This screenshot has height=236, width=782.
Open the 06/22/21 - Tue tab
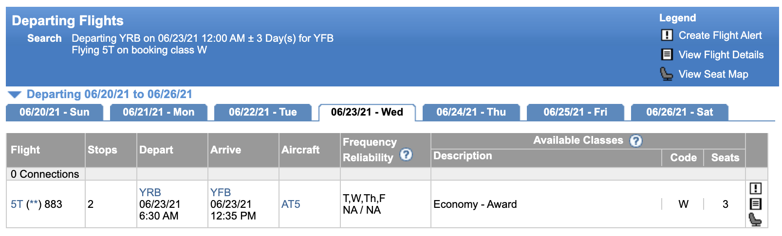click(x=263, y=112)
